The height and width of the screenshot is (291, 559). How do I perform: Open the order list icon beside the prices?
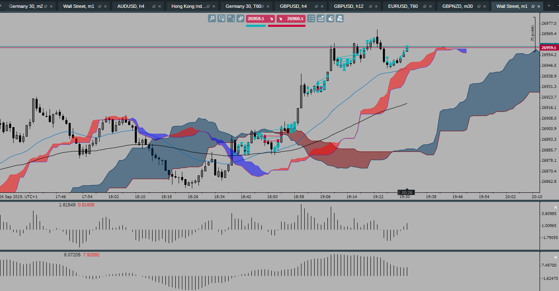pos(311,19)
